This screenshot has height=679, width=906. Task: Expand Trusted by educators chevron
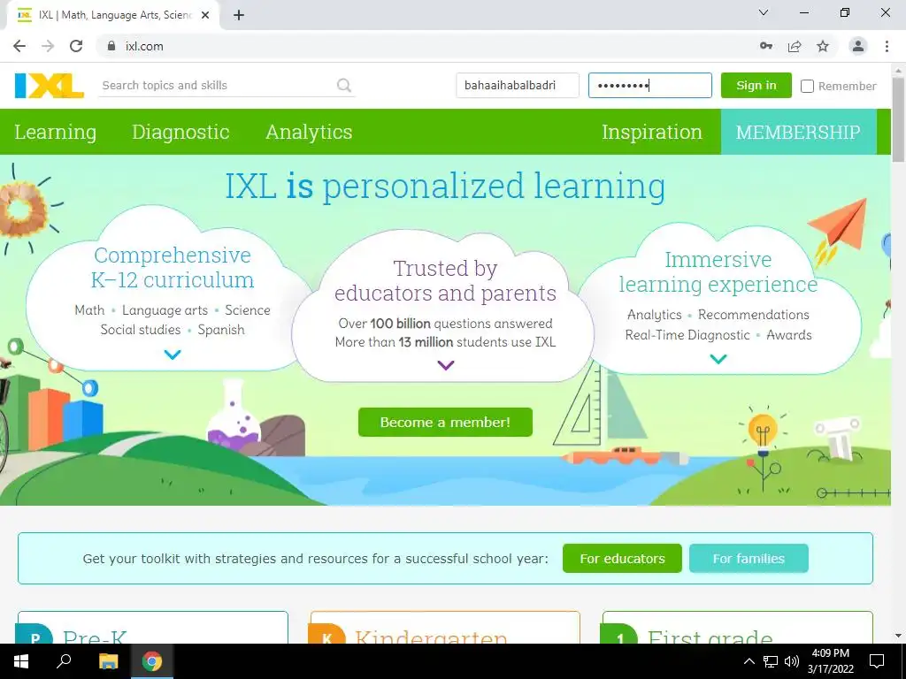[x=446, y=365]
